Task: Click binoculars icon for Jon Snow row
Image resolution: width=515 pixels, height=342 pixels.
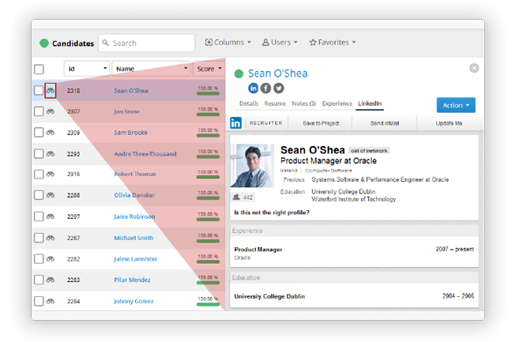Action: click(x=51, y=111)
